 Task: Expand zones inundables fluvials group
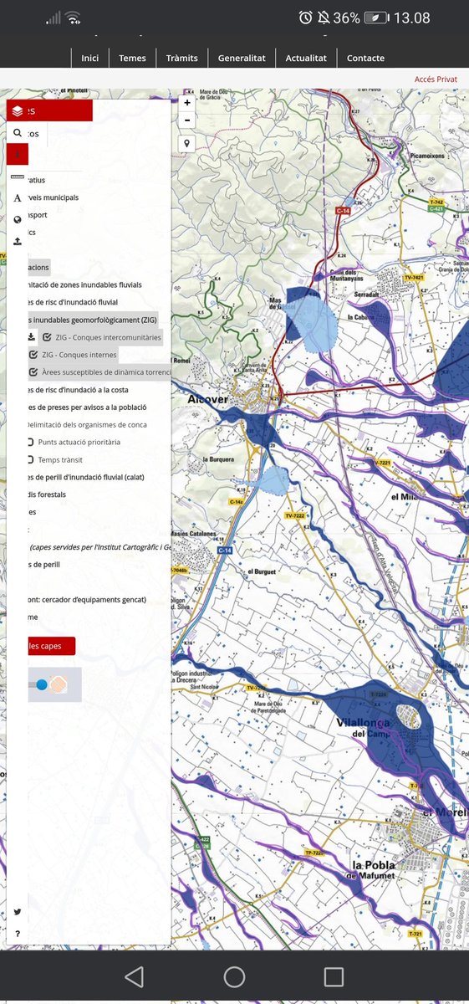[x=84, y=284]
